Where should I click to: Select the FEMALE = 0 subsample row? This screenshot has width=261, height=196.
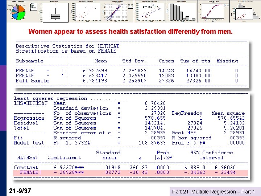[x=127, y=71]
